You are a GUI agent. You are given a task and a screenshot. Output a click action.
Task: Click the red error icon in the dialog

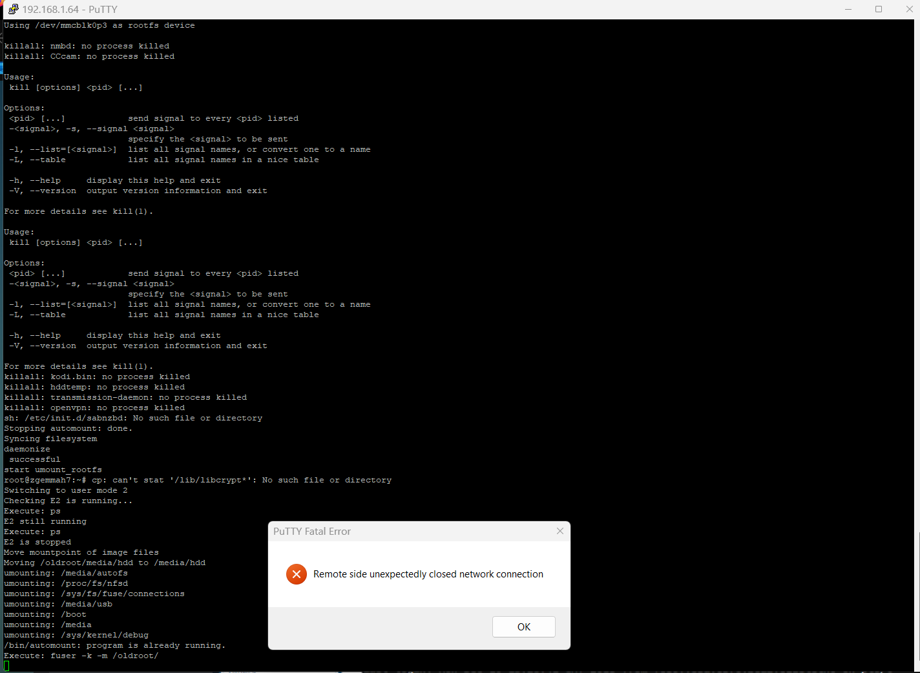(297, 574)
